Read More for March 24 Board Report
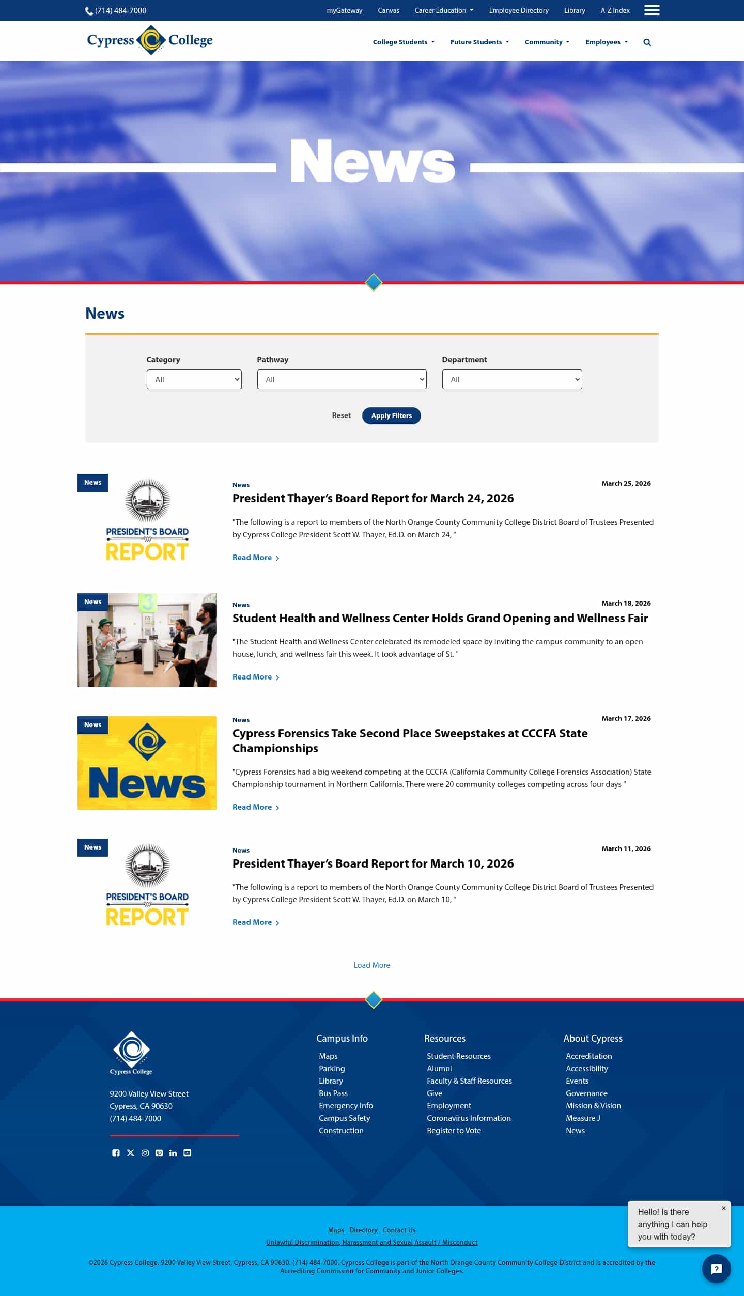 click(x=256, y=558)
